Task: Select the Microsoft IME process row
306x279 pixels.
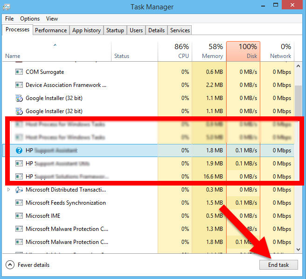Action: click(148, 216)
